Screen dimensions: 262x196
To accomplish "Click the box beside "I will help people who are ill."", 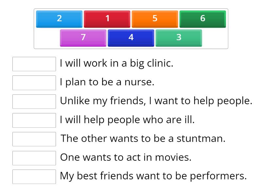I will 34,120.
